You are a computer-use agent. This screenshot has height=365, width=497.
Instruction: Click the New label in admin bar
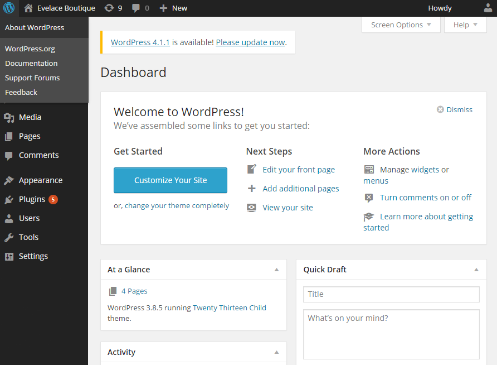click(180, 8)
